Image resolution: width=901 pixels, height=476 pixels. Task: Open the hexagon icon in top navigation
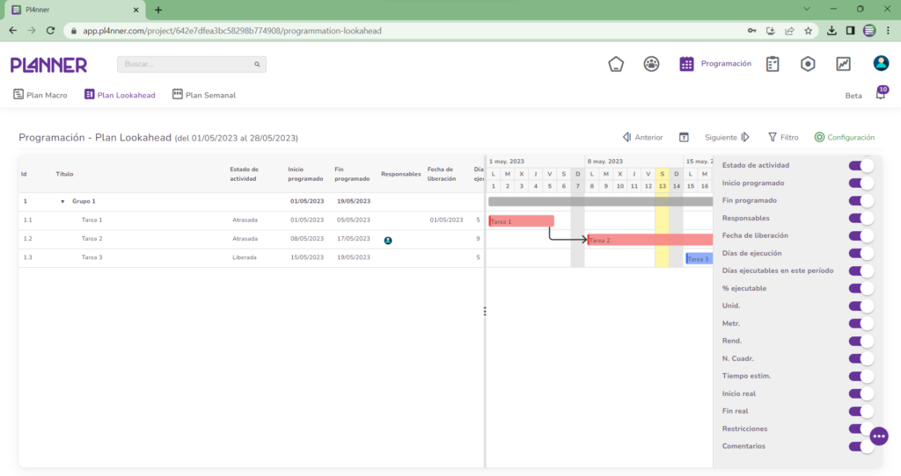(808, 63)
